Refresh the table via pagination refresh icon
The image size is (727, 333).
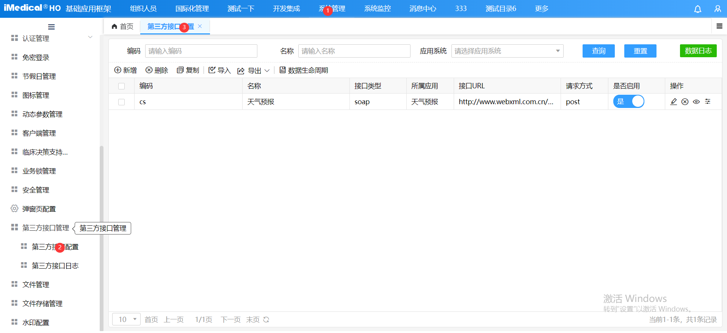click(266, 319)
